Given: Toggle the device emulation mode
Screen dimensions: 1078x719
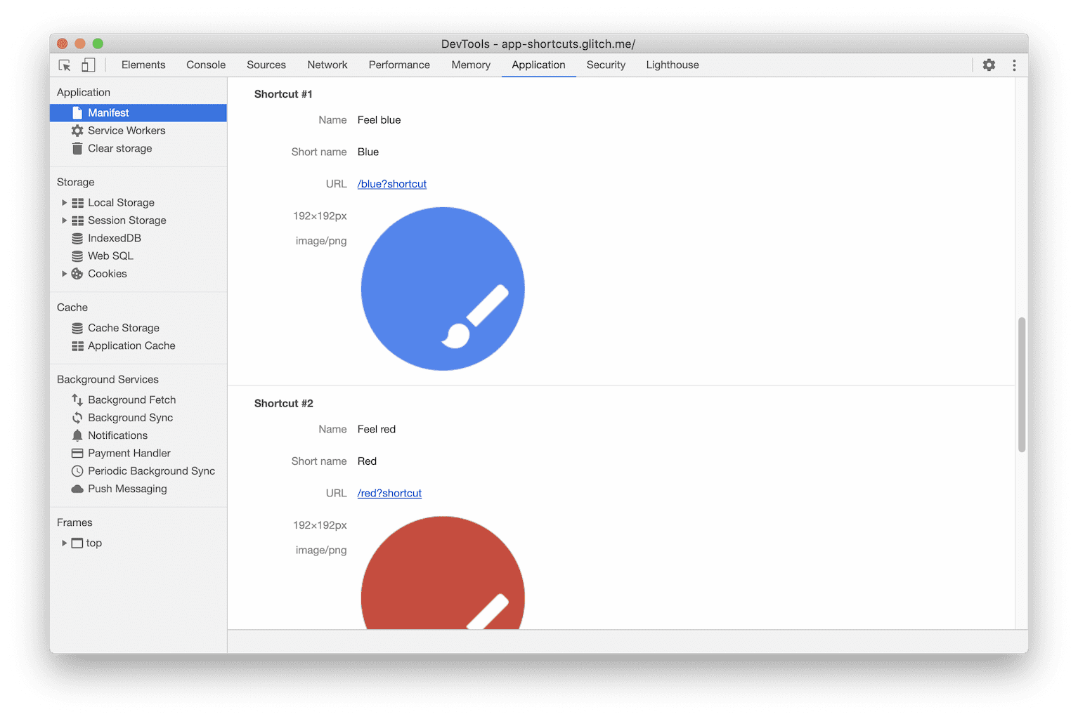Looking at the screenshot, I should click(x=88, y=65).
